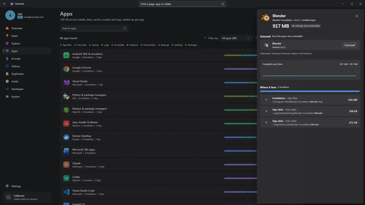
Task: Open the Installation location at Program Files
Action: [x=310, y=100]
